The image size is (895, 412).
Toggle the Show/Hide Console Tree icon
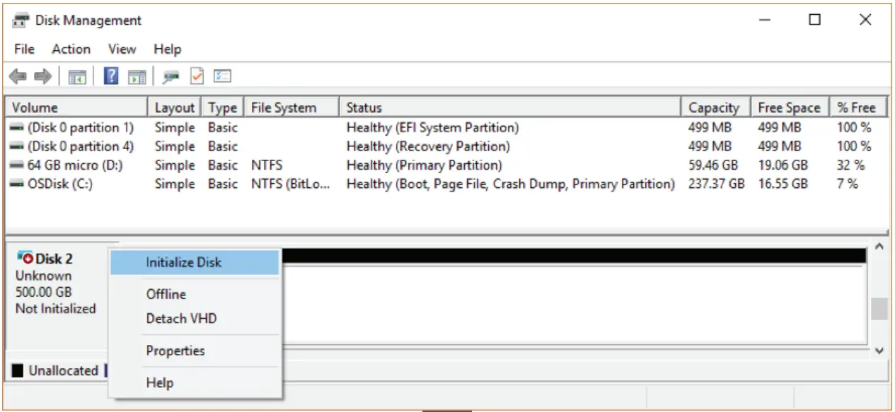click(x=78, y=76)
